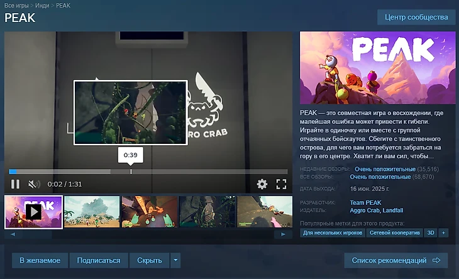Click the 0:02 / 1:31 time display
This screenshot has height=279, width=459.
pyautogui.click(x=65, y=184)
